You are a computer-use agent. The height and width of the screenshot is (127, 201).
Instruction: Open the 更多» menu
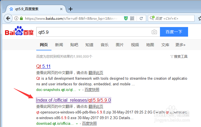tap(180, 45)
